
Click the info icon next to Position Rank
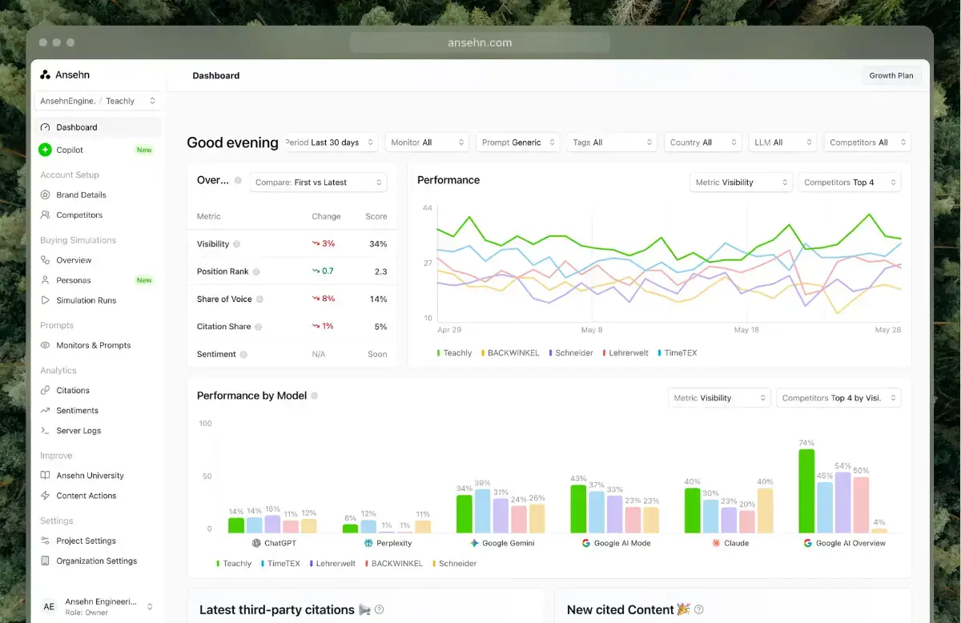click(x=256, y=271)
